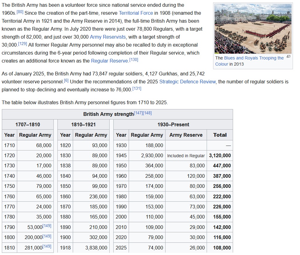Open the Trooping the Colour photo thumbnail
This screenshot has height=255, width=300.
[253, 29]
